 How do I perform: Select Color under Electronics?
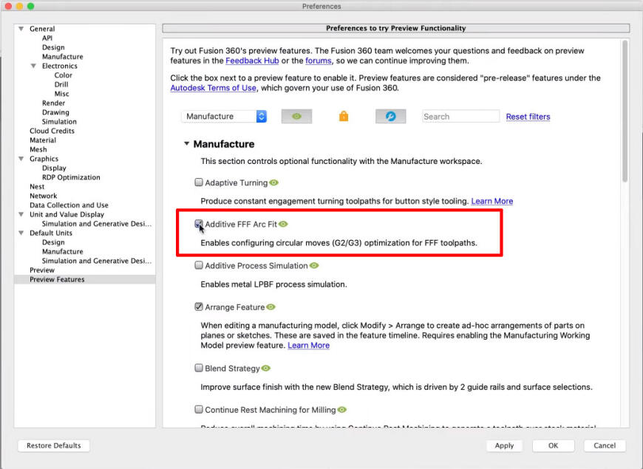point(63,75)
